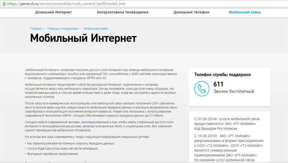Viewport: 288px width, 163px height.
Task: Click the browser URL address field
Action: pyautogui.click(x=118, y=4)
